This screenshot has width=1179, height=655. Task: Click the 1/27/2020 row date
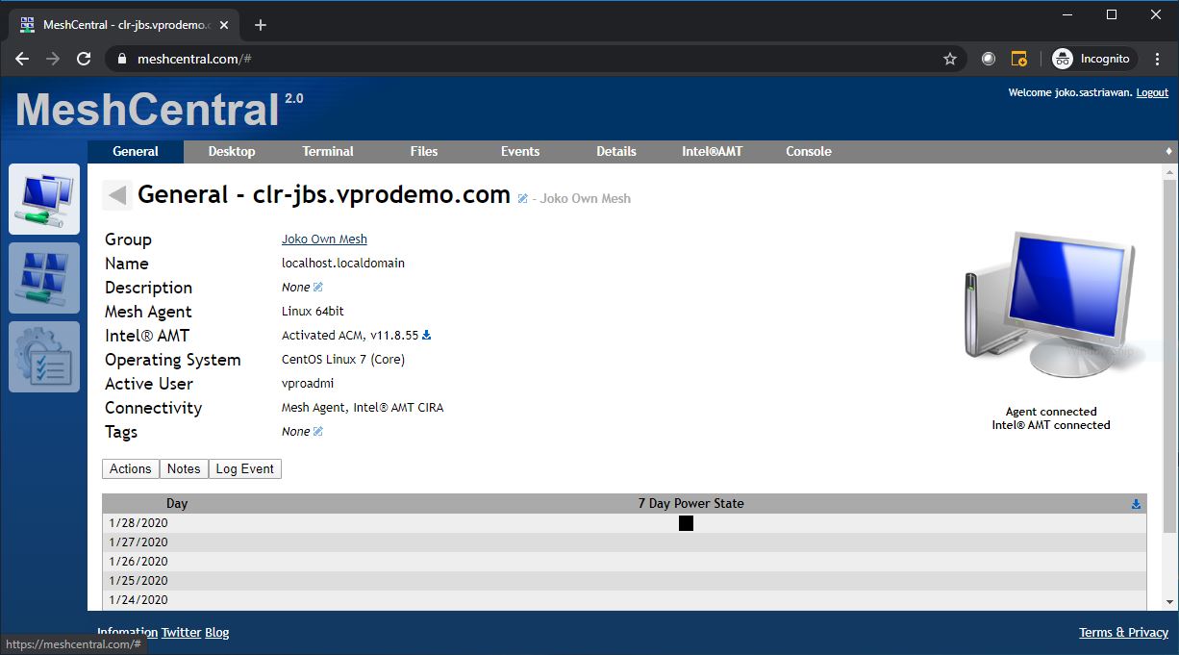(x=138, y=542)
